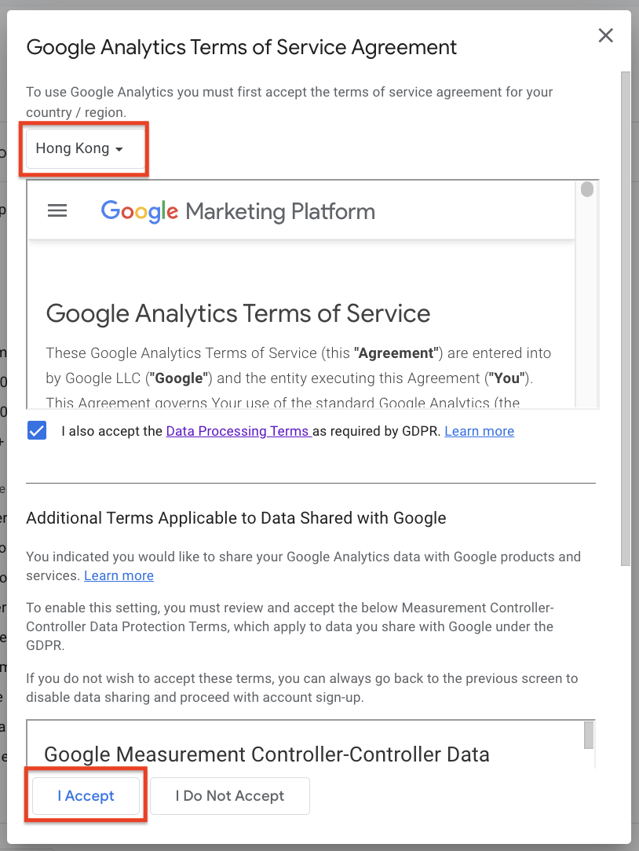Click 'Additional Terms Applicable to Data Shared' heading
The image size is (639, 851).
[236, 518]
